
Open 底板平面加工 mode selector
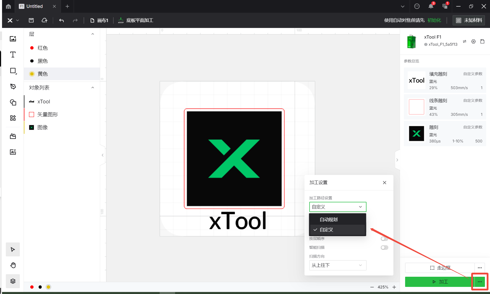click(x=136, y=20)
